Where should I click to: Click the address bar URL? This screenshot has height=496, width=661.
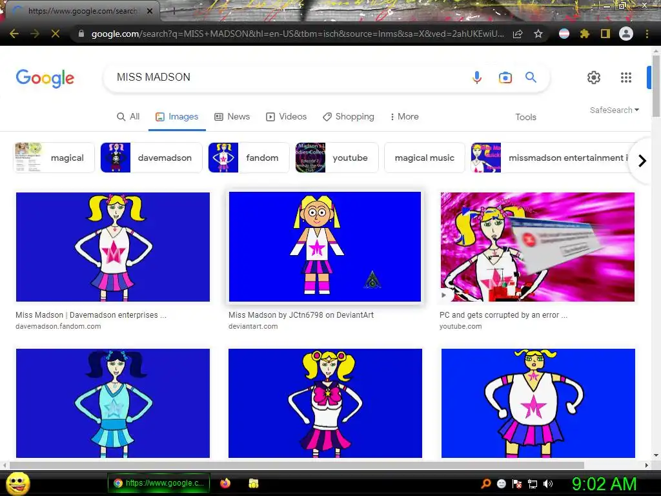pyautogui.click(x=297, y=34)
